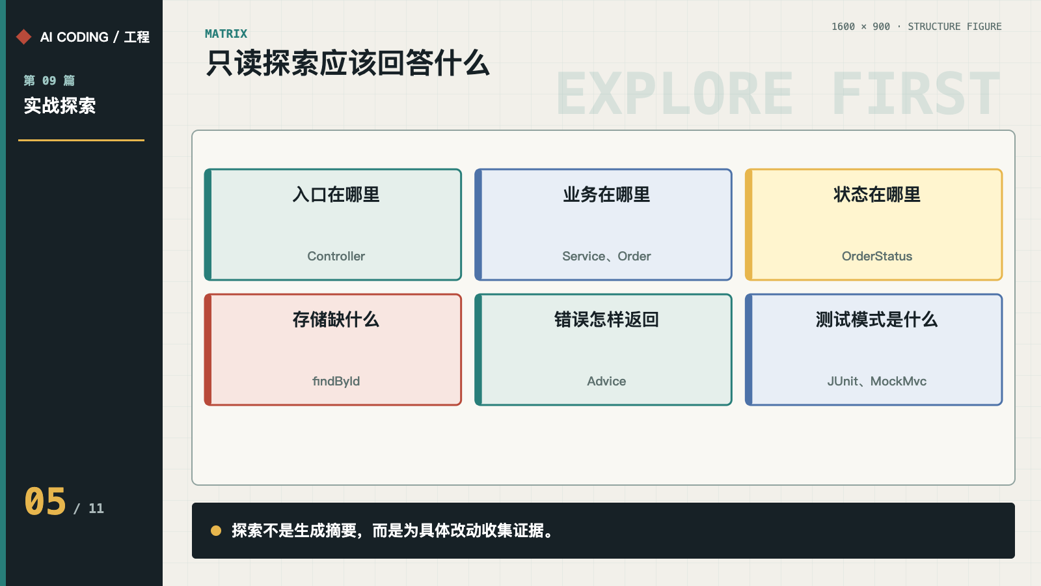Select the 业务在哪里 card heading
1041x586 pixels.
[x=606, y=195]
